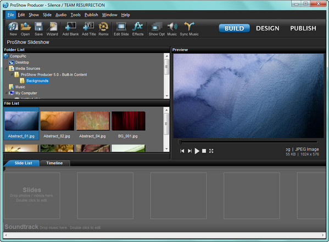This screenshot has width=329, height=242.
Task: Click the Media Sources folder icon
Action: 12,68
